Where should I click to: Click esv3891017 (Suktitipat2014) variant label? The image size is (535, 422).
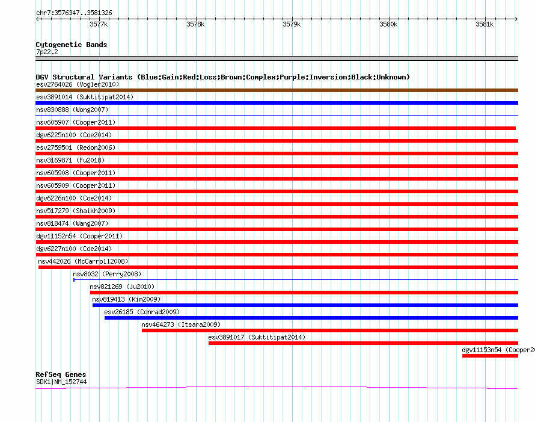pos(257,337)
